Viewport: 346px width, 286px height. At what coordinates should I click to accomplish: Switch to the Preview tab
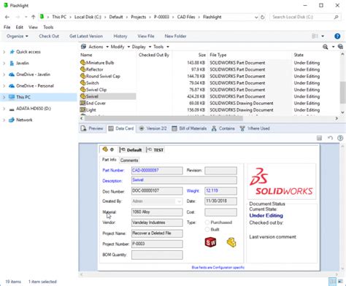coord(92,128)
